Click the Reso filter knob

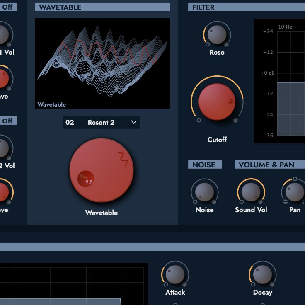click(x=217, y=35)
